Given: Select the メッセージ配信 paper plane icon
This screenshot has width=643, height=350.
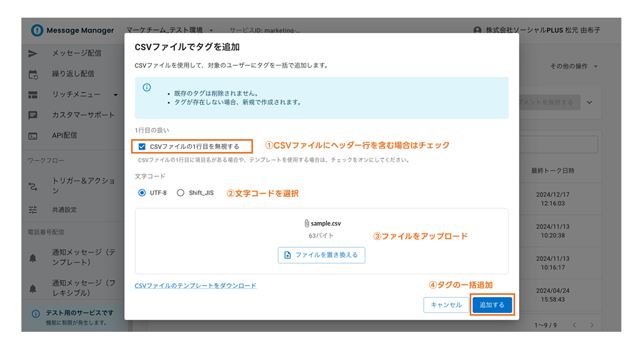Looking at the screenshot, I should (34, 53).
